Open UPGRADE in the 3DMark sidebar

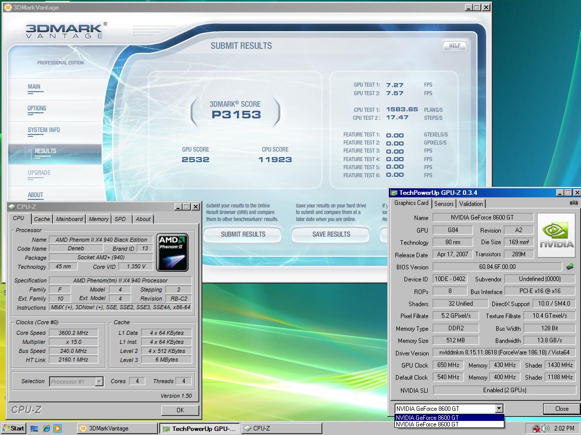pos(39,173)
